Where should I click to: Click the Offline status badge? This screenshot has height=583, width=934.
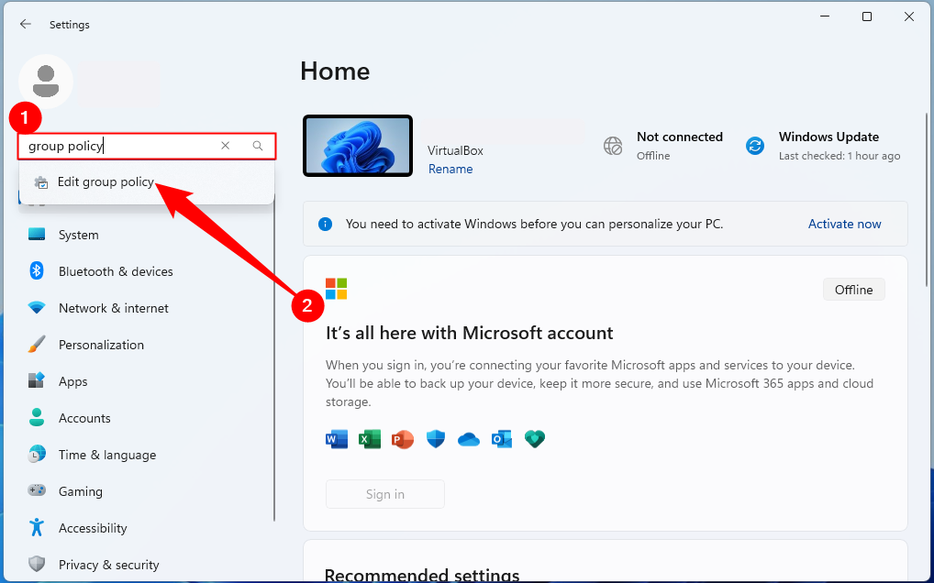point(853,289)
